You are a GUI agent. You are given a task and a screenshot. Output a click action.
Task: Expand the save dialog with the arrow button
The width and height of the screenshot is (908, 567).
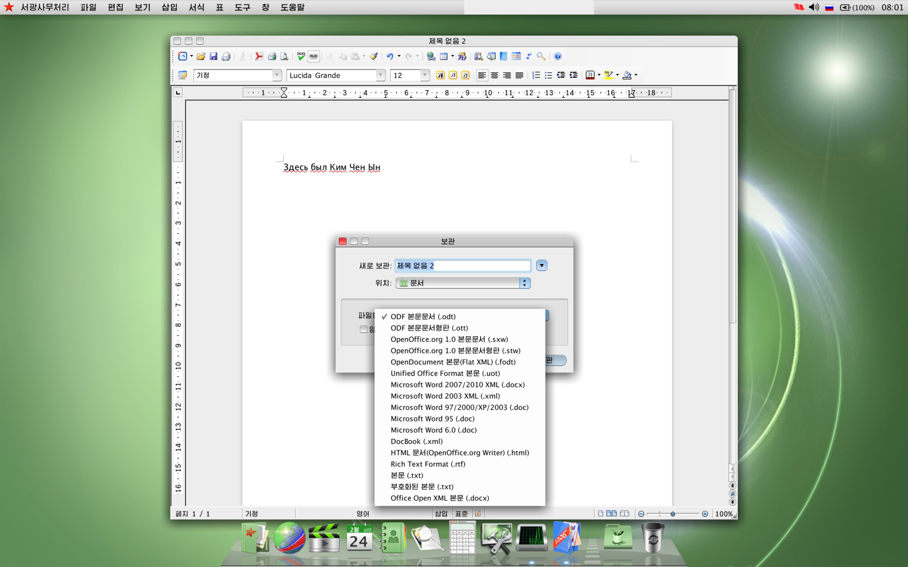tap(541, 265)
